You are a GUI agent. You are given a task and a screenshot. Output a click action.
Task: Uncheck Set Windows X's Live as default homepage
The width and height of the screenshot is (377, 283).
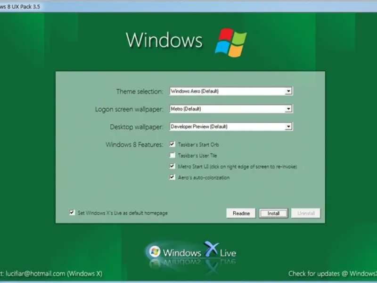click(x=72, y=213)
